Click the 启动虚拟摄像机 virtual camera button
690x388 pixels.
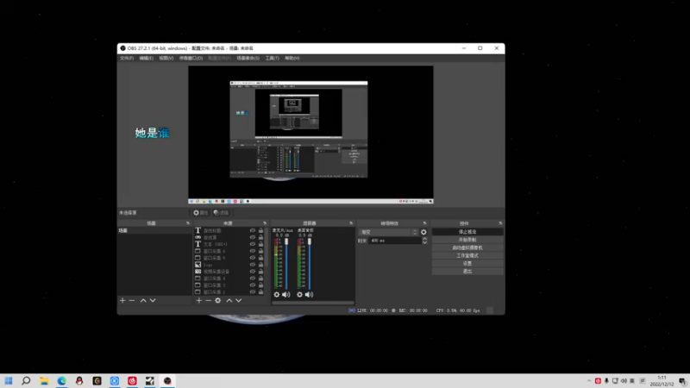coord(467,247)
